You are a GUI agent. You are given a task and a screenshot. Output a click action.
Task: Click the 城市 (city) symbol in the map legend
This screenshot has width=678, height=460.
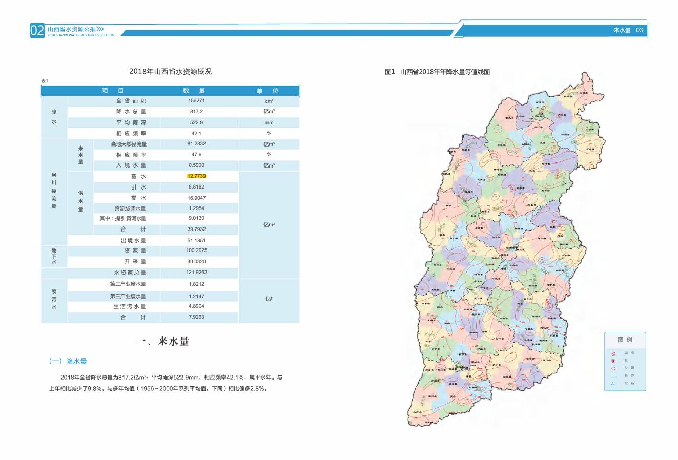point(613,353)
